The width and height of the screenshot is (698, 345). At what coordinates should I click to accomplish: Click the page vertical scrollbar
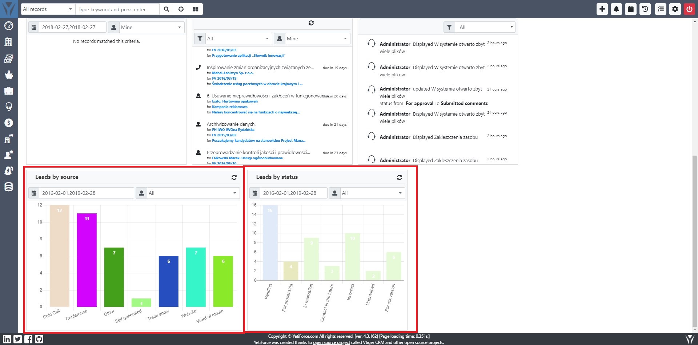[695, 241]
